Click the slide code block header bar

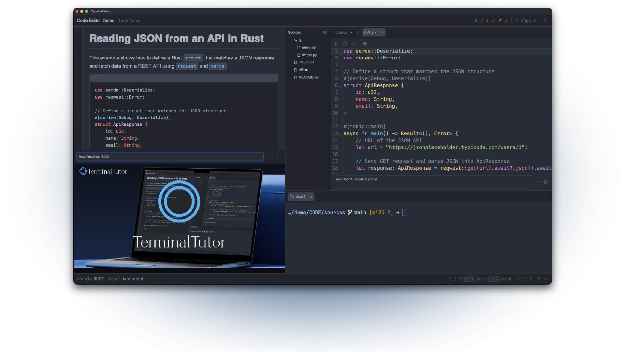(x=184, y=78)
